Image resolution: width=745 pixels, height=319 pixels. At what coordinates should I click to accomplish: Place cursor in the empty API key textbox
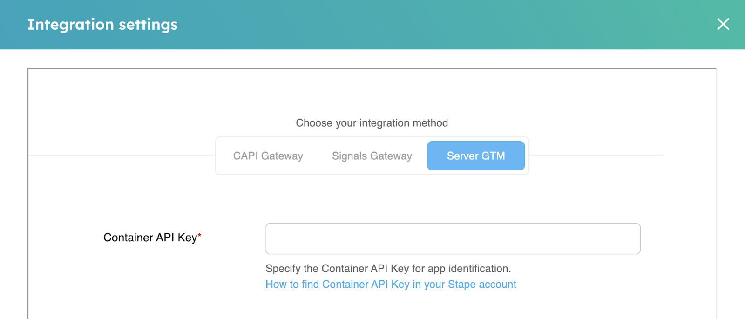pos(453,239)
